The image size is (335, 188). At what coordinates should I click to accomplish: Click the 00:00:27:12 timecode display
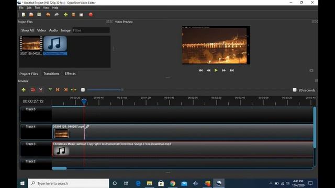(x=33, y=101)
